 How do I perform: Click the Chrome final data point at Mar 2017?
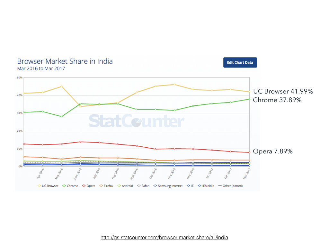(x=249, y=99)
